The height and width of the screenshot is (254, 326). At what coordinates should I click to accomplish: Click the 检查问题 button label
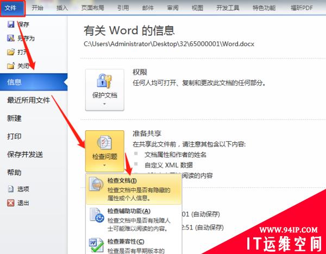click(105, 156)
